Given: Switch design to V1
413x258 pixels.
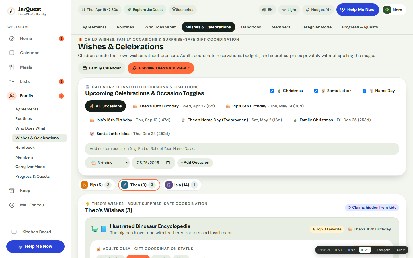Looking at the screenshot, I should 338,250.
